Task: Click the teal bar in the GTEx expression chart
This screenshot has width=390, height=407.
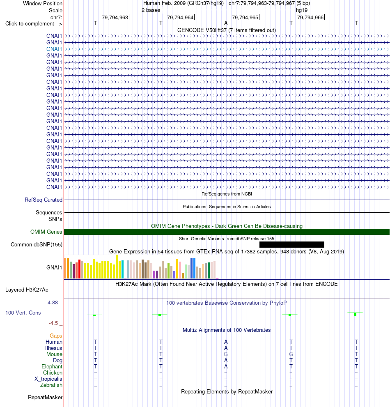Action: (x=122, y=270)
